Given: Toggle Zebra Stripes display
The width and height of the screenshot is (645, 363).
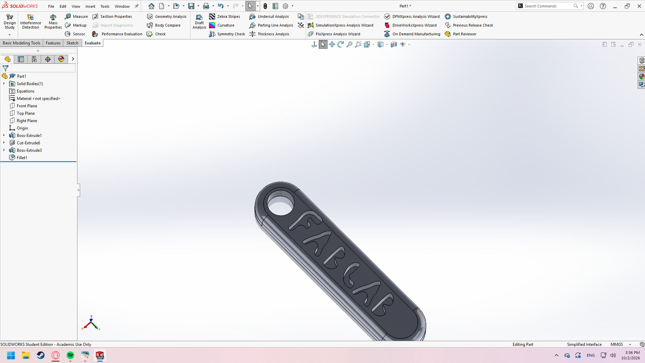Looking at the screenshot, I should (x=225, y=16).
